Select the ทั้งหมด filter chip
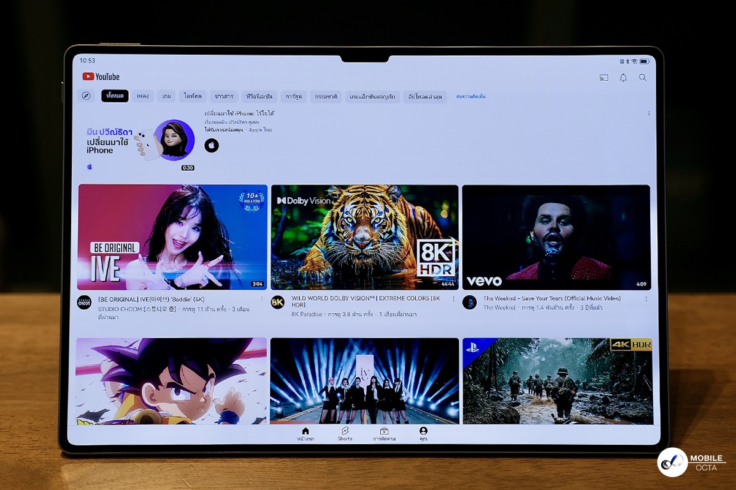 (115, 96)
